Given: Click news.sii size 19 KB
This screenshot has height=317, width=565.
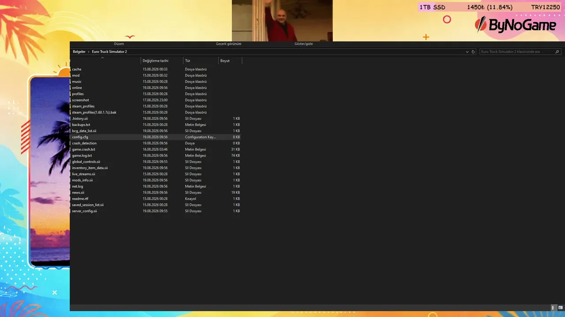Looking at the screenshot, I should coord(235,192).
